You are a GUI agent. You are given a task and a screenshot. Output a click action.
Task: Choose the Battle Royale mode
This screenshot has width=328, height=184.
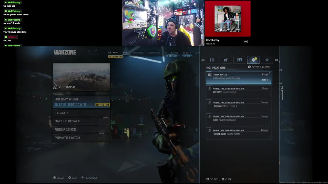pyautogui.click(x=81, y=121)
